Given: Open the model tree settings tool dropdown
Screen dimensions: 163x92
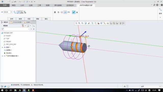Looking at the screenshot, I should point(23,26).
